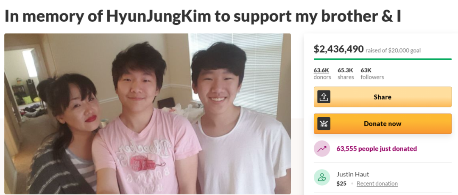Image resolution: width=458 pixels, height=195 pixels.
Task: Click the 'raised of $20,000 goal' text
Action: (393, 50)
